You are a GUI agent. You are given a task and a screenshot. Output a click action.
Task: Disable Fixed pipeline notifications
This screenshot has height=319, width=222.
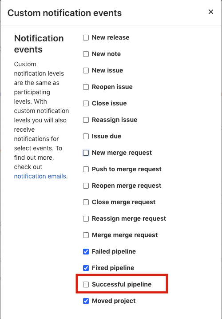(x=86, y=268)
